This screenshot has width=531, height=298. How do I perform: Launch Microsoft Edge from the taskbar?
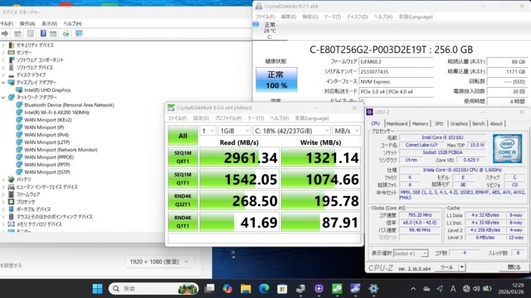coord(264,288)
